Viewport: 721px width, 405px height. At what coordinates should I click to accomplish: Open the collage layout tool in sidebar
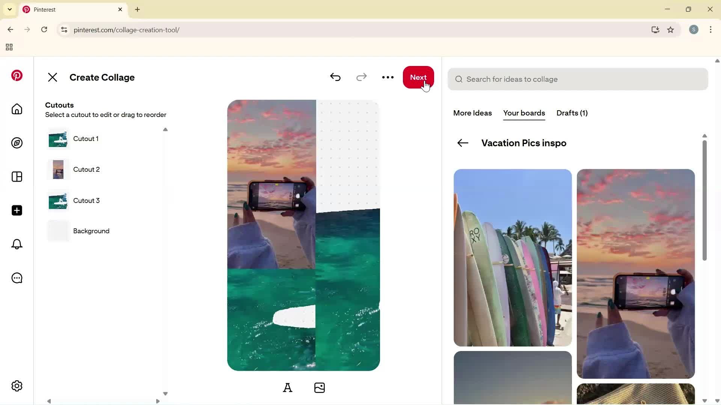pyautogui.click(x=17, y=177)
